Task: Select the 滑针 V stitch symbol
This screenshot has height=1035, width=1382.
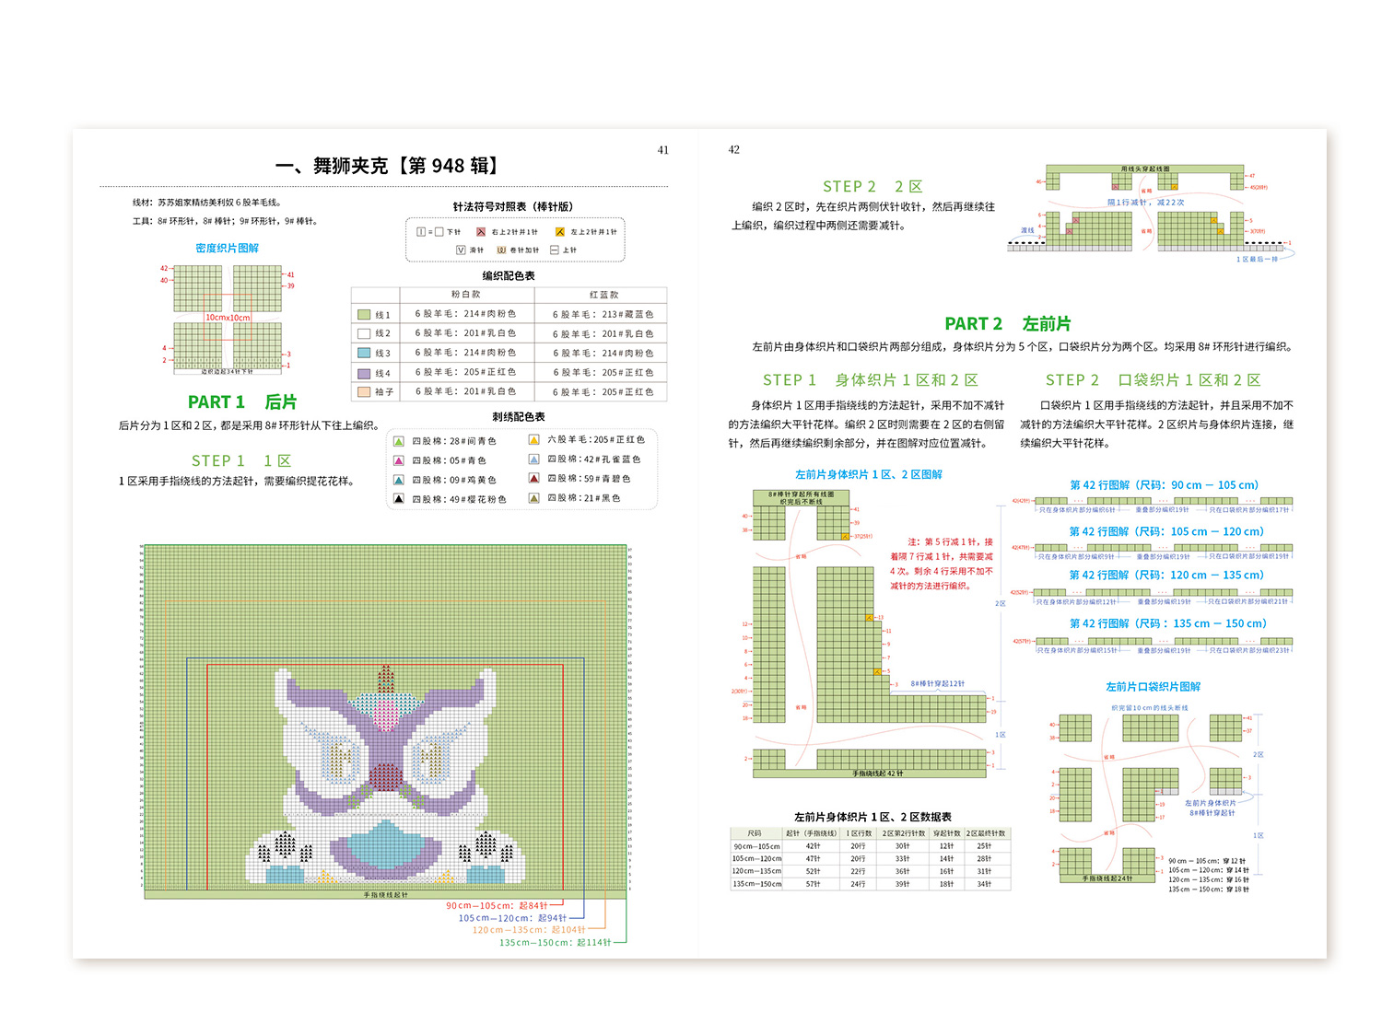Action: (461, 250)
